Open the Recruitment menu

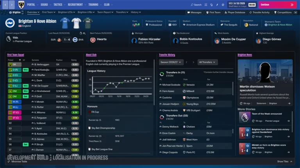(x=77, y=5)
